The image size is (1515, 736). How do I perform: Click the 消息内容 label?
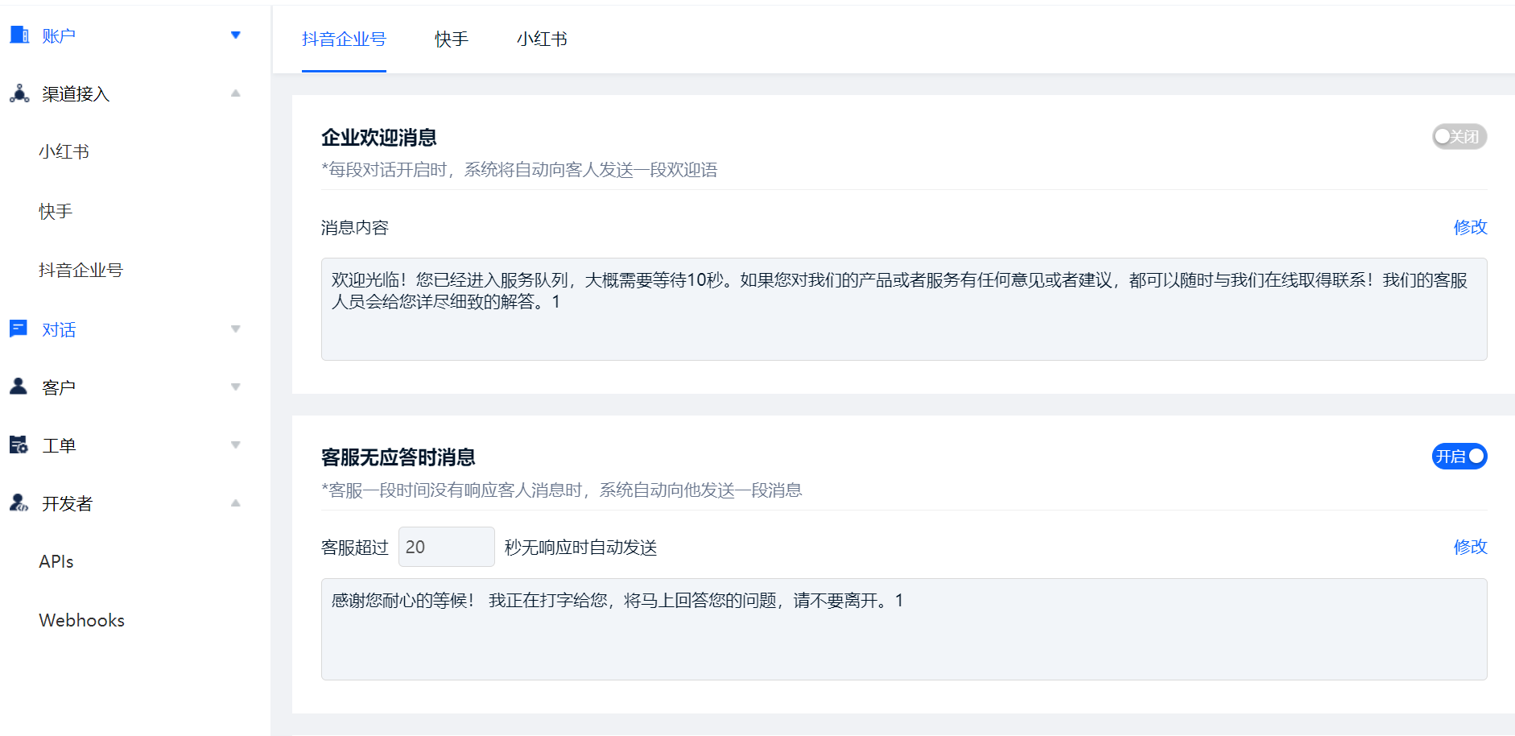pyautogui.click(x=355, y=227)
